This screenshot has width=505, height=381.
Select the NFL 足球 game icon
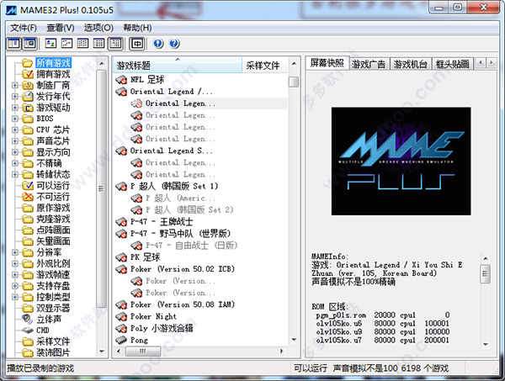[x=121, y=80]
